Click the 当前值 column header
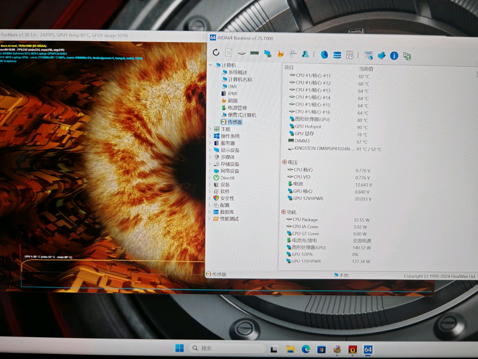The image size is (478, 359). point(366,69)
